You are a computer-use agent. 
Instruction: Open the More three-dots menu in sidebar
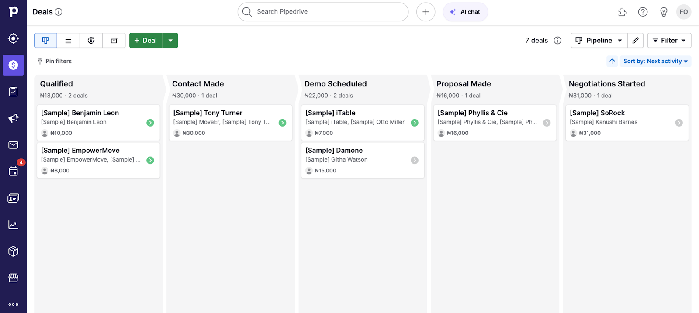coord(13,304)
